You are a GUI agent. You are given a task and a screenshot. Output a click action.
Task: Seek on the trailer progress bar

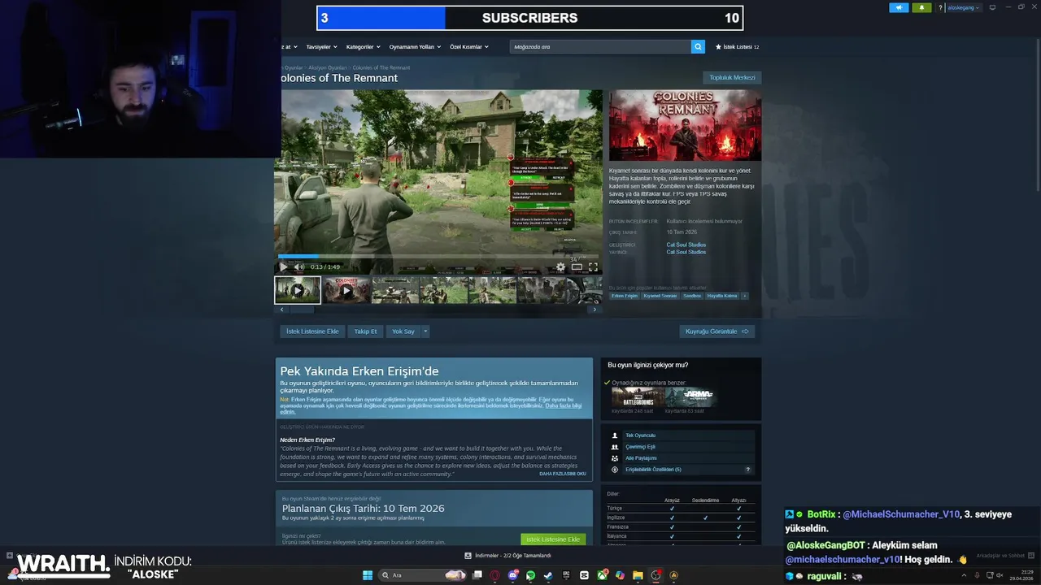pyautogui.click(x=439, y=256)
